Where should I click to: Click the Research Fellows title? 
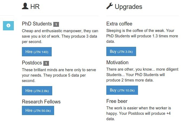(41, 102)
